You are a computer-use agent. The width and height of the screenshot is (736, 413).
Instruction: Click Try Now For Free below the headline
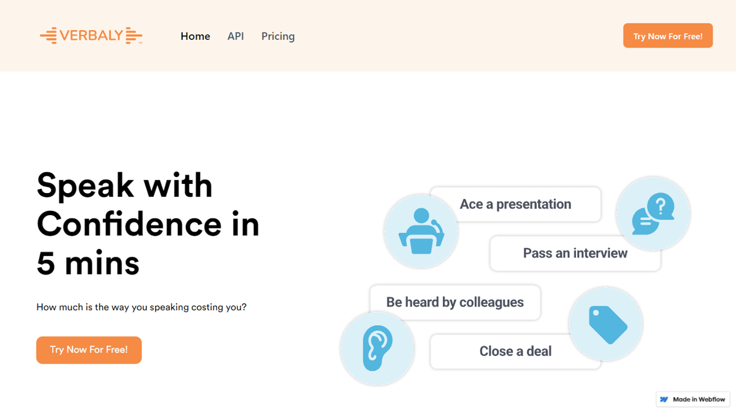pyautogui.click(x=89, y=350)
